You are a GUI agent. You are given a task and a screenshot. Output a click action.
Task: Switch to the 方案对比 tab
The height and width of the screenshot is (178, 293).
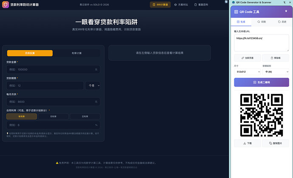point(181,5)
